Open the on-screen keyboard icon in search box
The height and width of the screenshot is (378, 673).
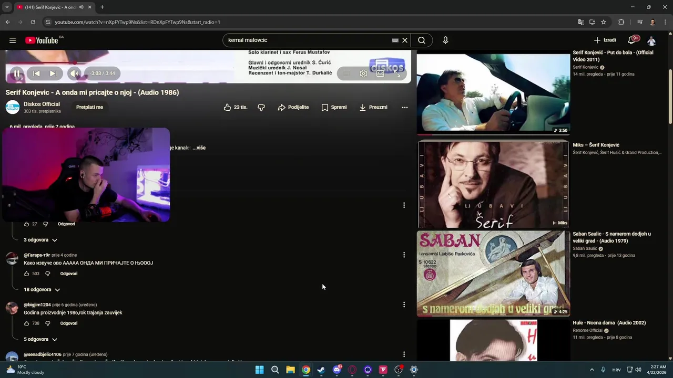[395, 40]
